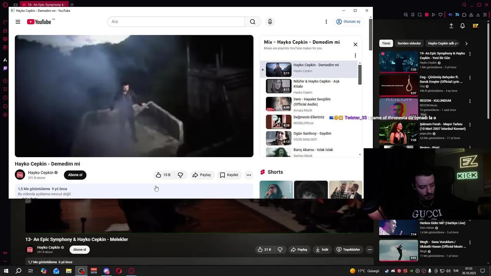Click Paylaş share button under Demedim mi
This screenshot has width=491, height=276.
(202, 175)
